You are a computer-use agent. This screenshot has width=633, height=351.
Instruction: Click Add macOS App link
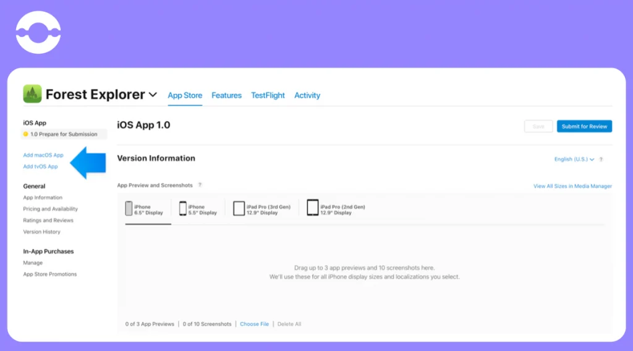(x=43, y=155)
